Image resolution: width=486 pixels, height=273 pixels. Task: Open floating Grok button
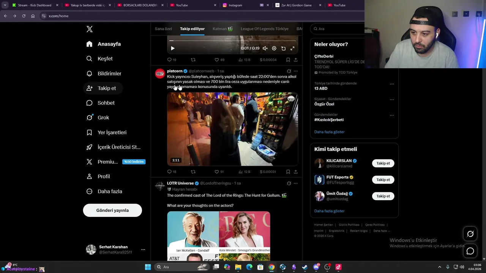click(x=470, y=234)
